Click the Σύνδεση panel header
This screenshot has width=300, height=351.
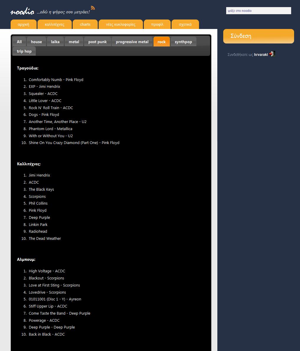pos(258,36)
